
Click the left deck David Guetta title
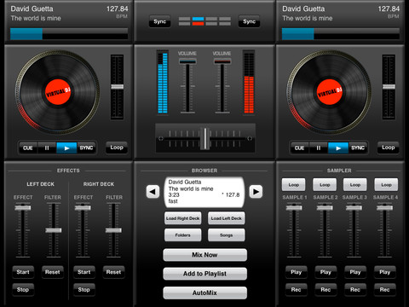[x=32, y=9]
